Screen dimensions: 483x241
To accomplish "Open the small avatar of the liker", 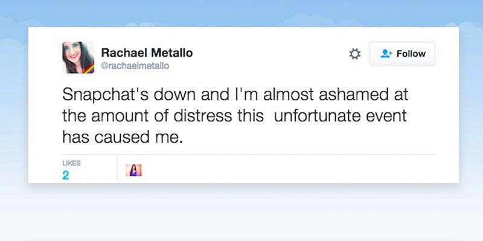I will coord(133,170).
